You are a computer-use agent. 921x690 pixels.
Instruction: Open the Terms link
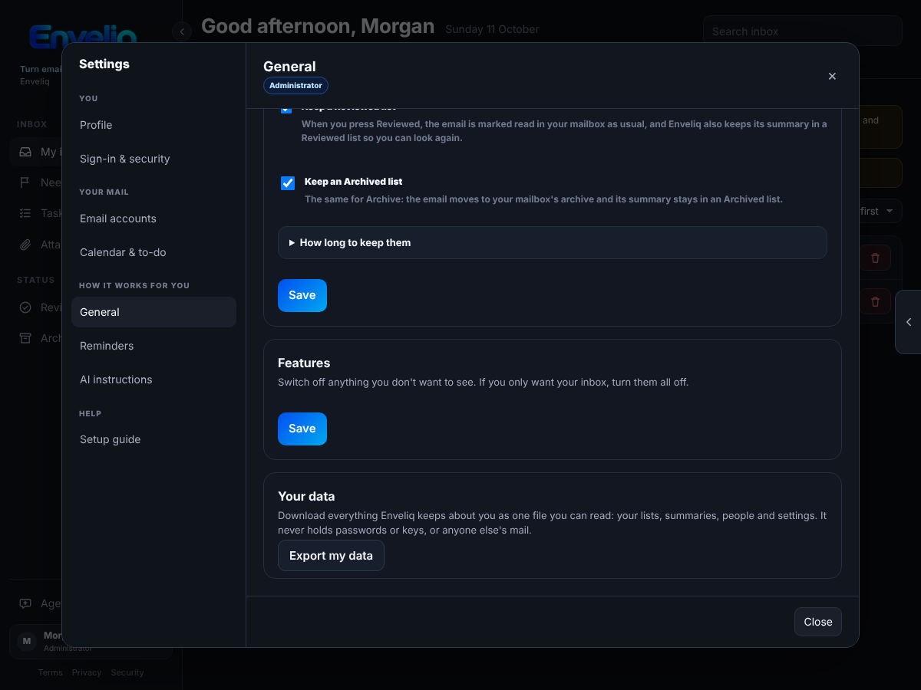pos(50,672)
